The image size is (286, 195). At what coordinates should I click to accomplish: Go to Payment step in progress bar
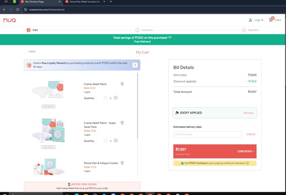(250, 30)
